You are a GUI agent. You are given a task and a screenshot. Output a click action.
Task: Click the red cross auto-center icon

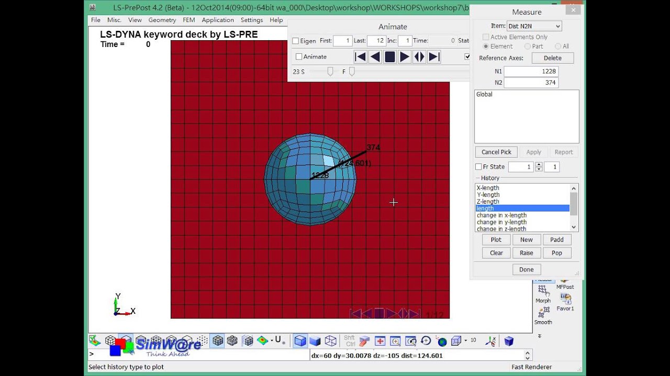point(380,341)
